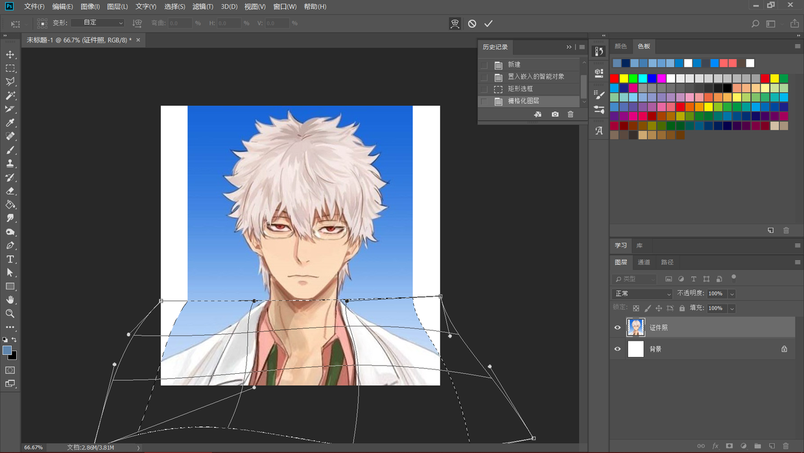The width and height of the screenshot is (804, 453).
Task: Open the layer filter 类型 dropdown
Action: coord(635,279)
